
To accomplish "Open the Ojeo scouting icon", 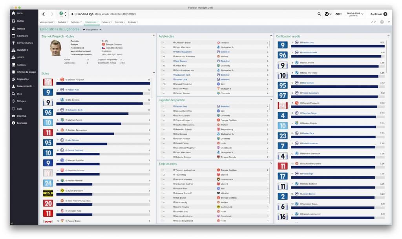I will coord(13,94).
